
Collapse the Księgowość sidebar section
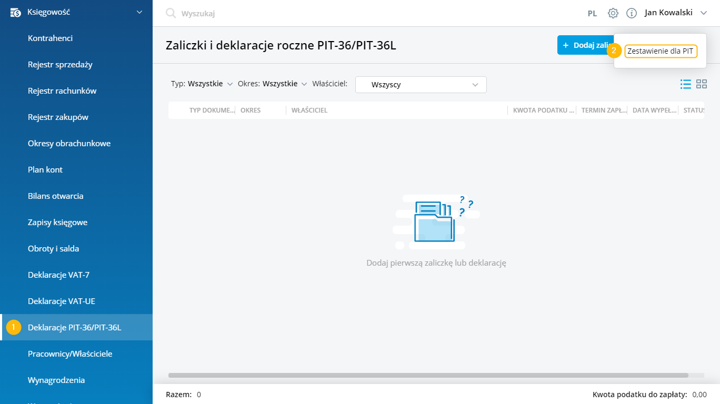click(139, 12)
